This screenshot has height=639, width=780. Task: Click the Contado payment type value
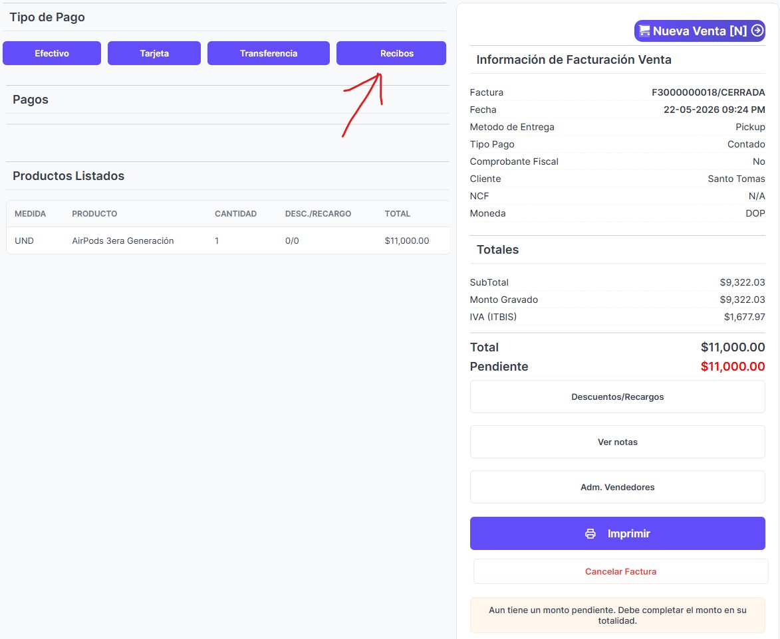(746, 144)
